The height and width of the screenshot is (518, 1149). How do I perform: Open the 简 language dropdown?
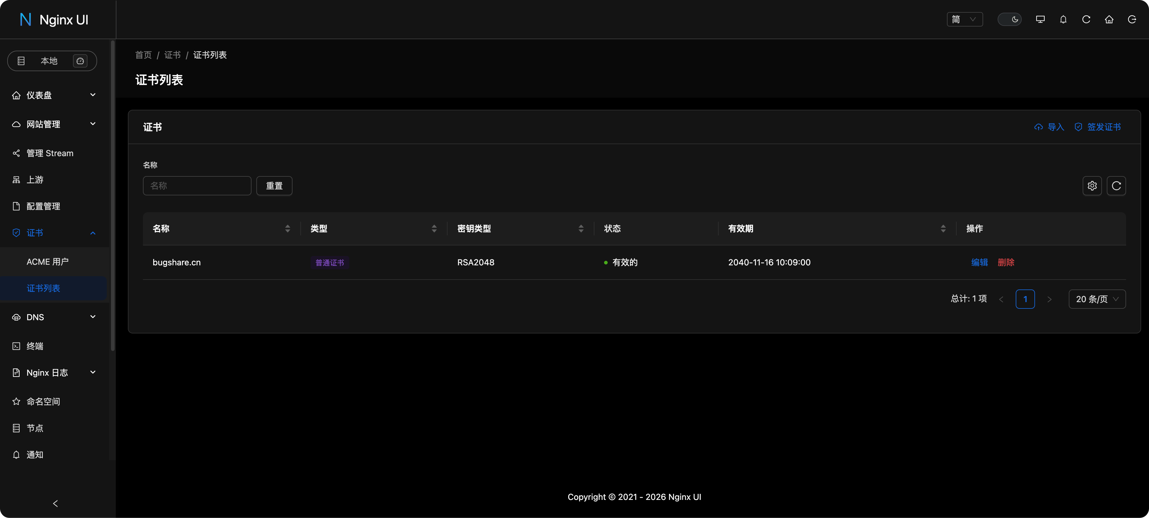(x=964, y=20)
